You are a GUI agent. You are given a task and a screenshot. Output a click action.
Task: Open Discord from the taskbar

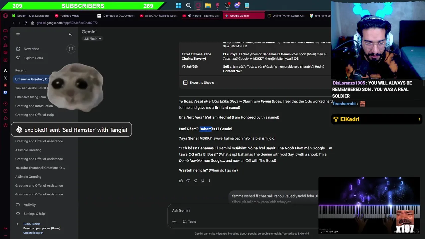coord(237,5)
